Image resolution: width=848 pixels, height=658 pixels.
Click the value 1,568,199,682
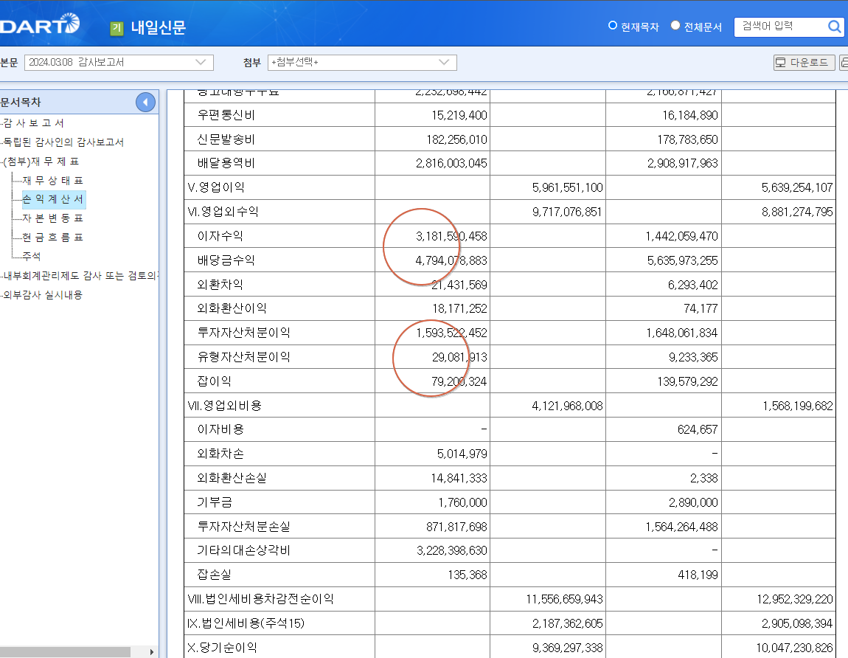[798, 406]
